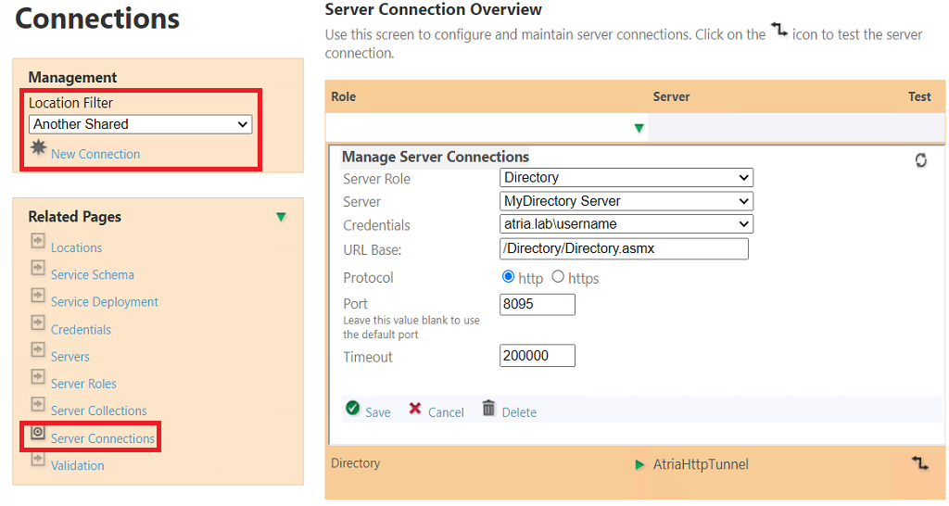
Task: Click the Port input field
Action: (x=537, y=304)
